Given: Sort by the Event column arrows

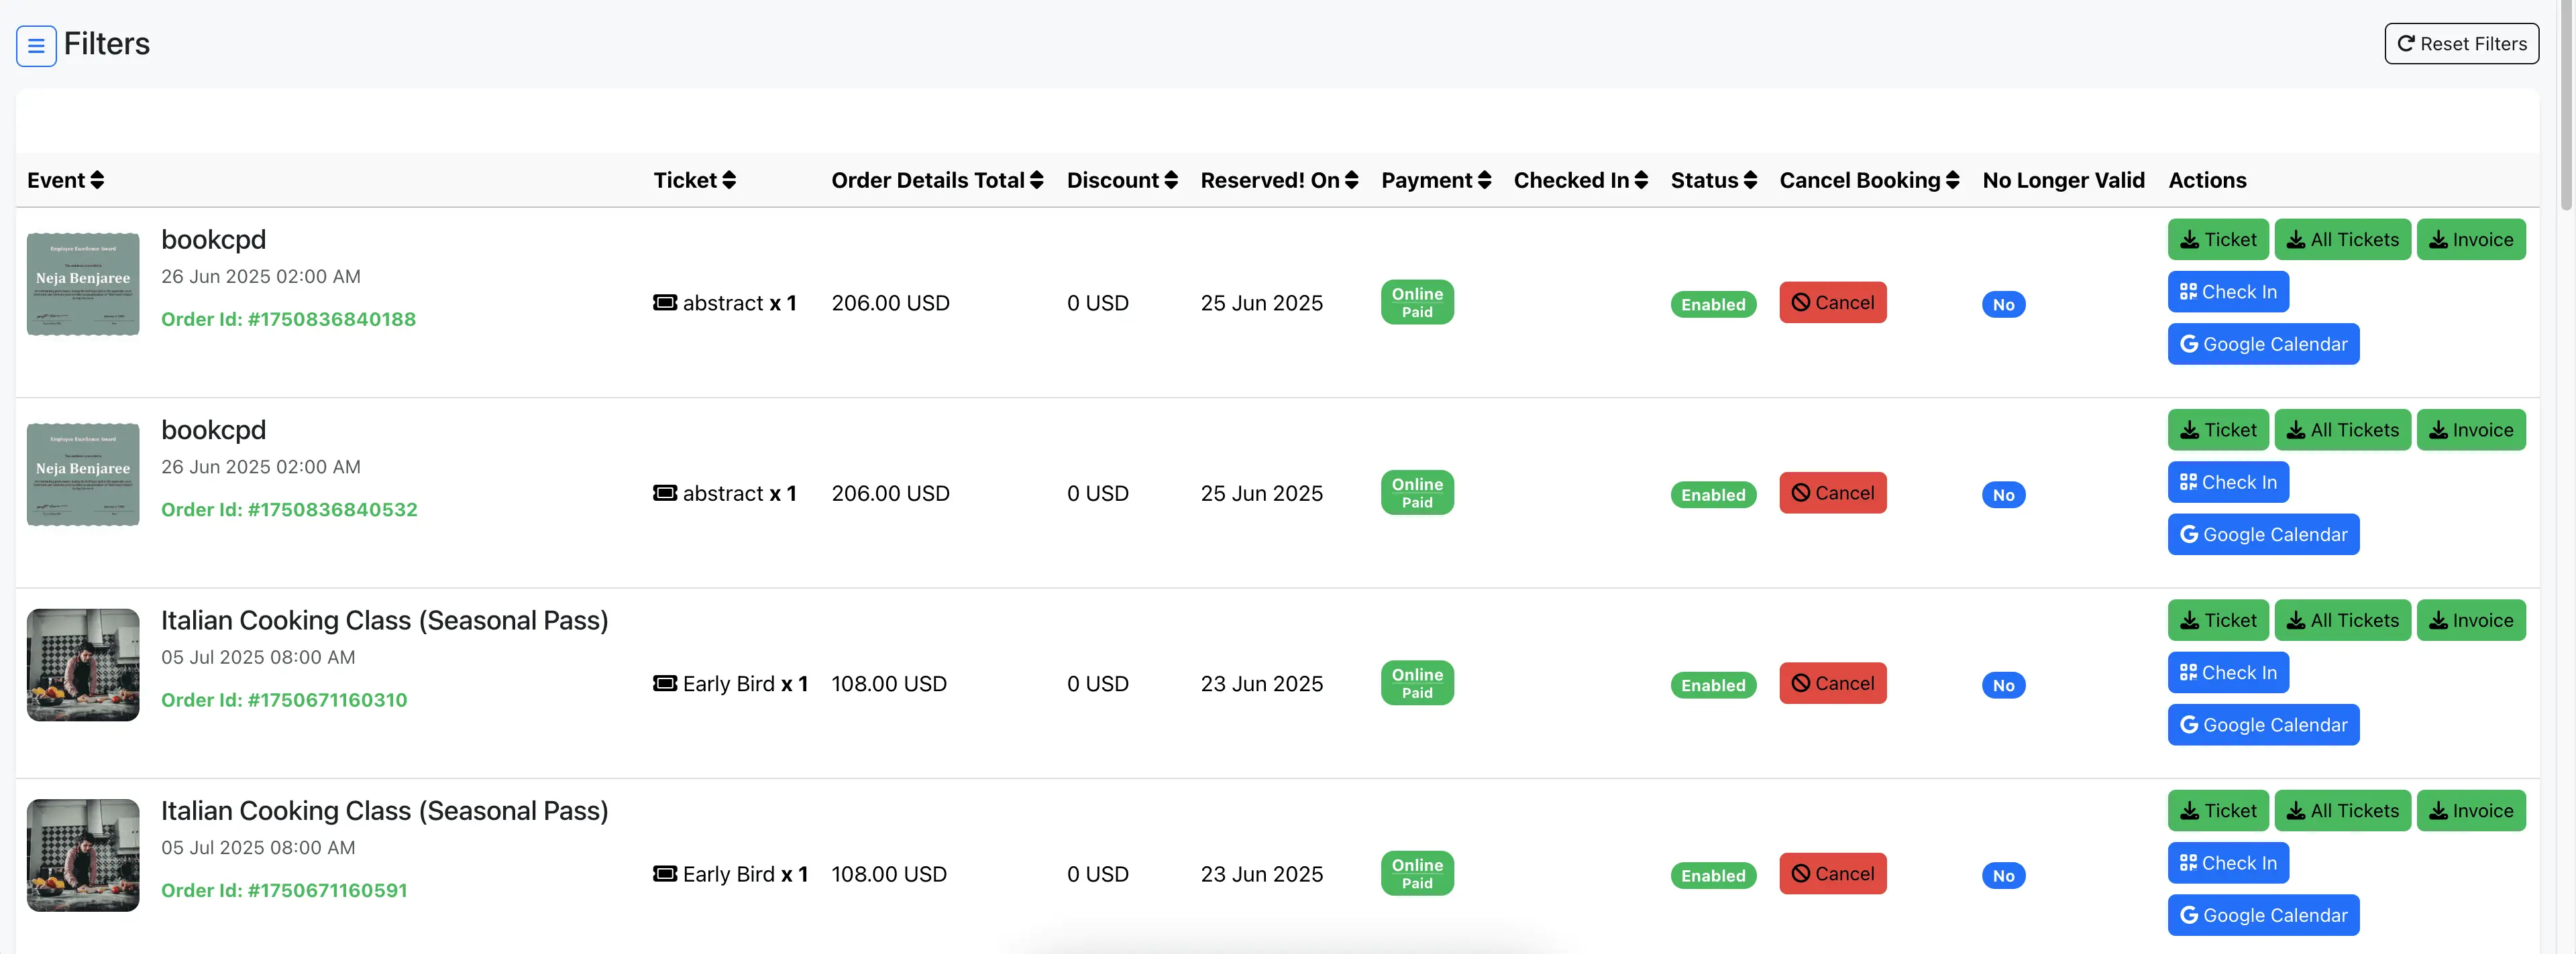Looking at the screenshot, I should [x=97, y=181].
